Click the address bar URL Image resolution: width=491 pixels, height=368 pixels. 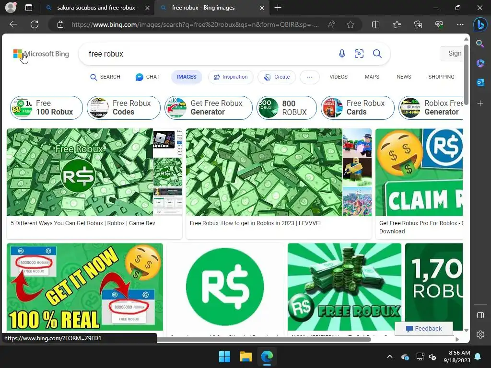coord(195,24)
